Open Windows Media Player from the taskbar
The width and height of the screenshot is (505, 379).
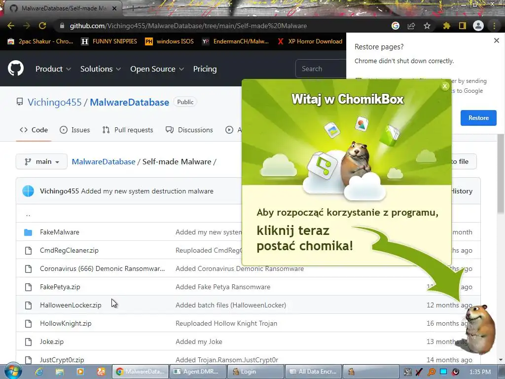tap(80, 372)
